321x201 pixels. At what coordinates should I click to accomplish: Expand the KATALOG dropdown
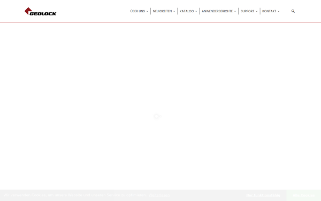(x=188, y=11)
